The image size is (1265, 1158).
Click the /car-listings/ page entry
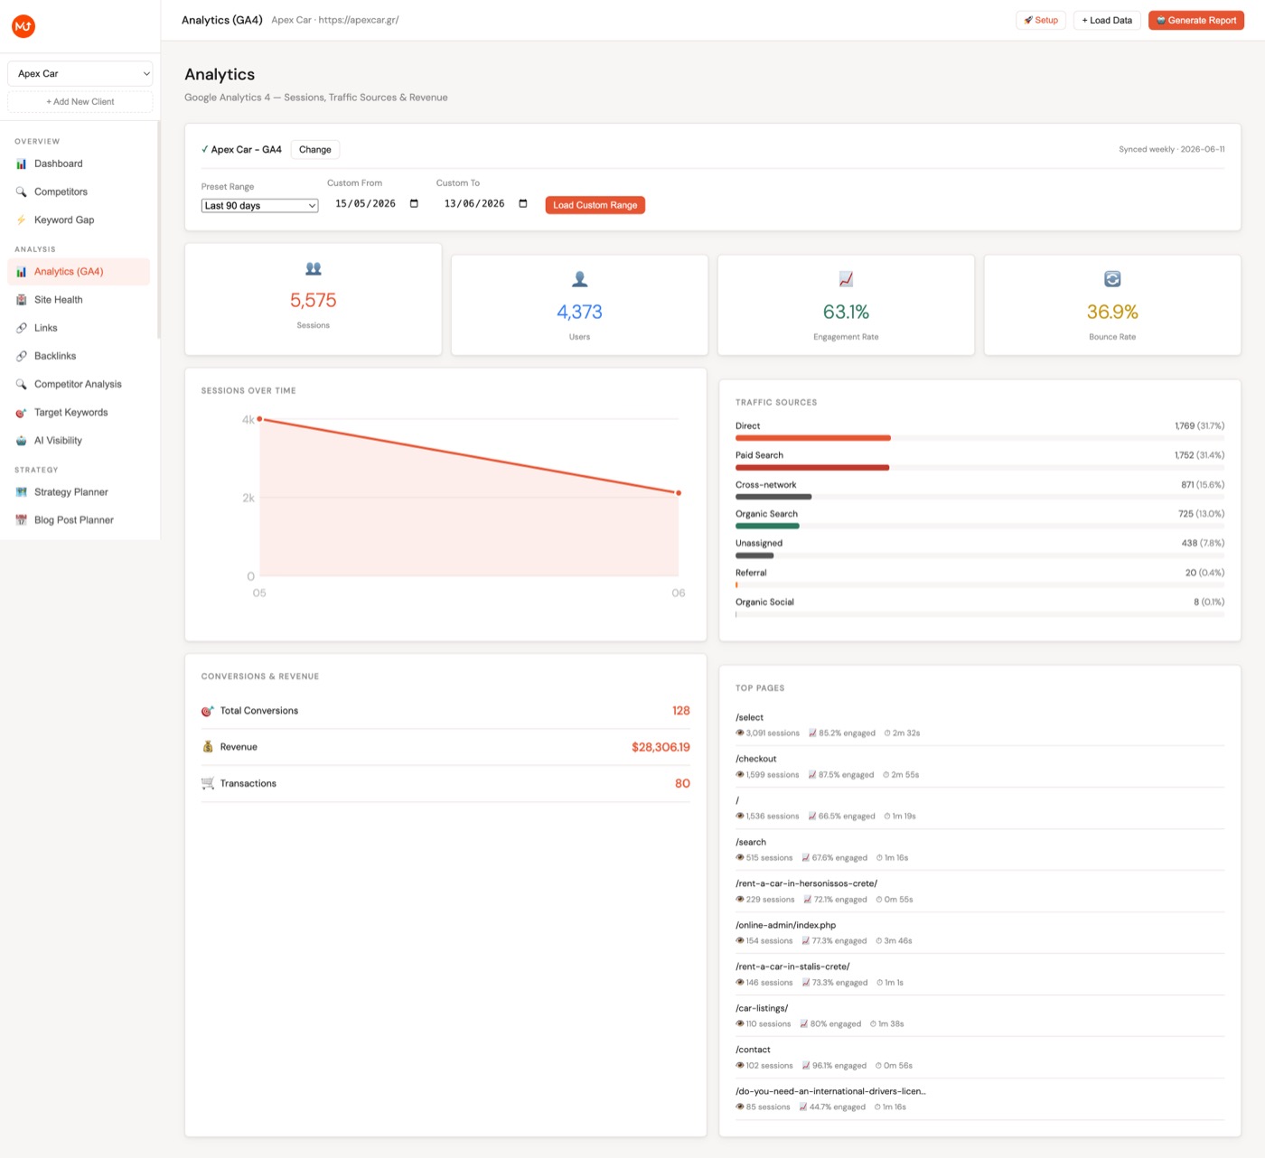979,1015
